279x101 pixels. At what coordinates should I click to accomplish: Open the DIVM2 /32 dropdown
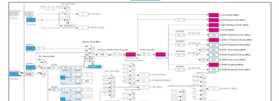coord(55,90)
